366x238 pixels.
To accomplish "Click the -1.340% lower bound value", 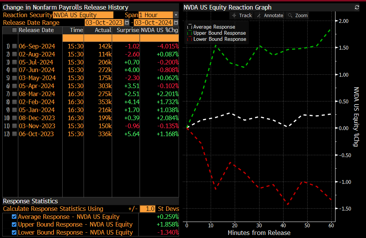I will click(168, 232).
